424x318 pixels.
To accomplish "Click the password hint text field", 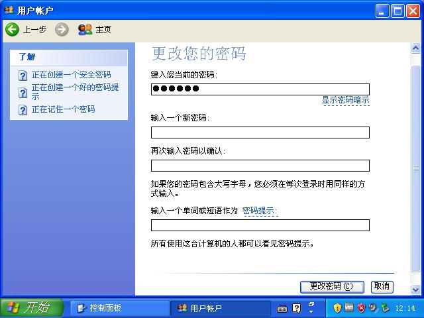I will [x=260, y=225].
